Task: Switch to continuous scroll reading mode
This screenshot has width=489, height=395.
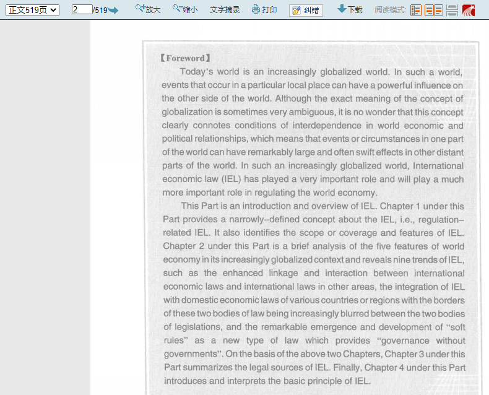Action: (452, 11)
